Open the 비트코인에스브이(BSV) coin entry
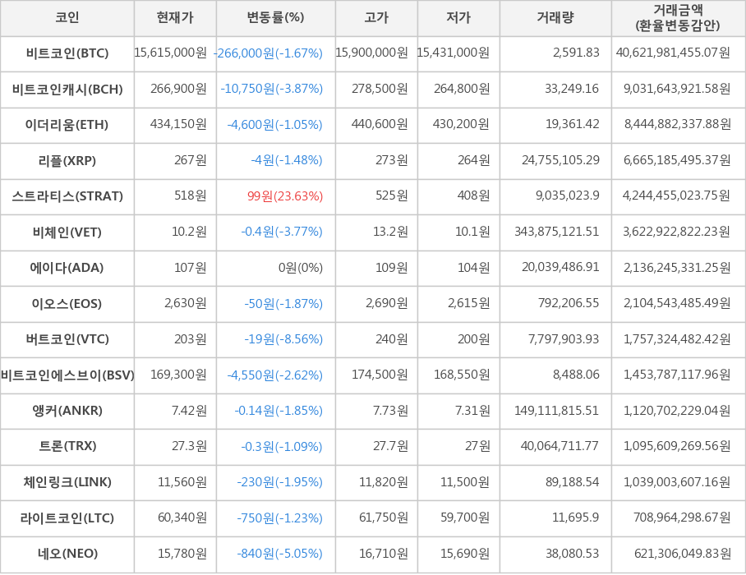The height and width of the screenshot is (575, 746). [x=67, y=375]
